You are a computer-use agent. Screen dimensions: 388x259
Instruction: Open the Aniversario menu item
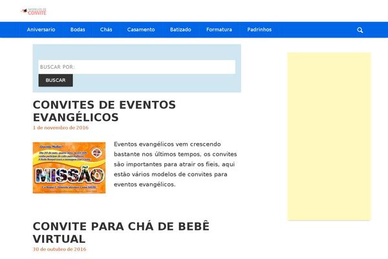point(41,30)
